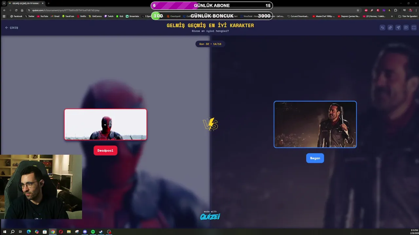
Task: Select the Negan image card
Action: pyautogui.click(x=315, y=124)
